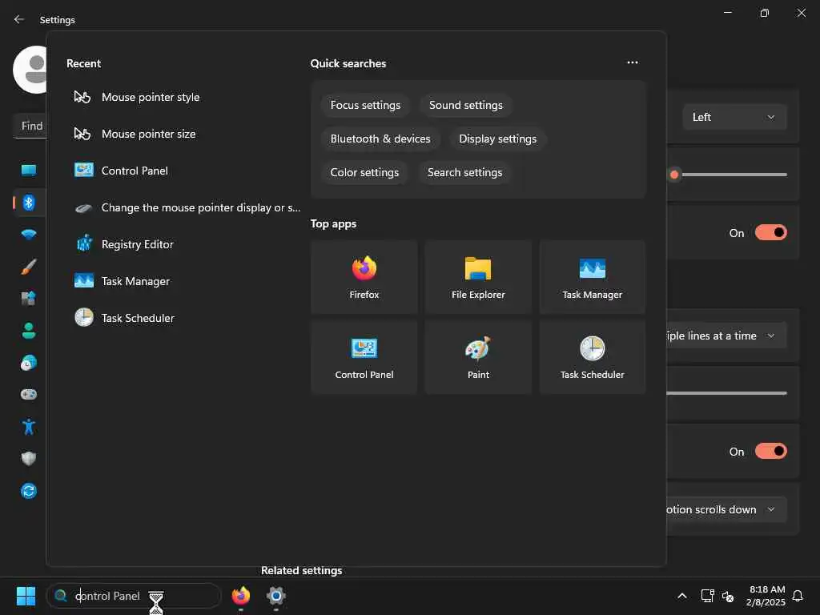This screenshot has height=615, width=820.
Task: Show hidden system tray icons
Action: [682, 596]
